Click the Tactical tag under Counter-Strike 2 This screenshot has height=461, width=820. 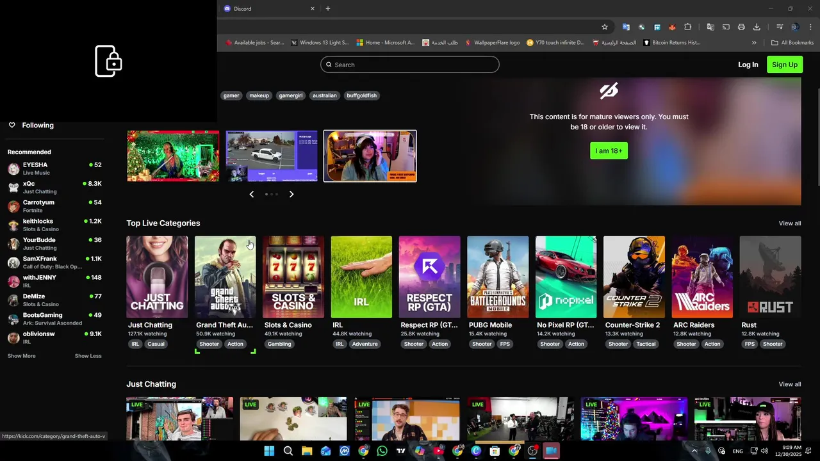click(x=646, y=344)
